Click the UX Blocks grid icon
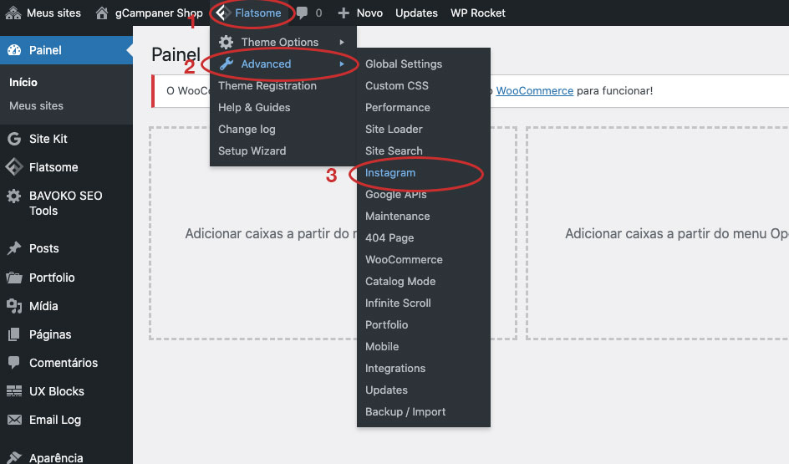Screen dimensions: 789x464 coord(14,391)
